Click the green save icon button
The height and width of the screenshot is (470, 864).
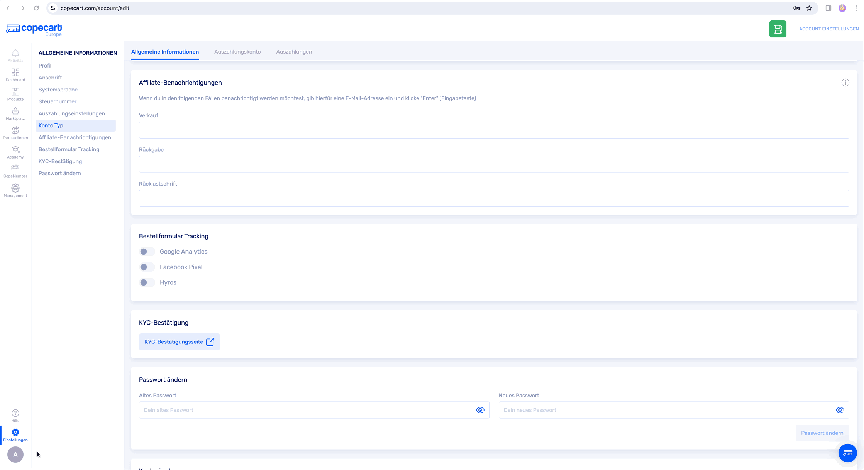coord(778,29)
